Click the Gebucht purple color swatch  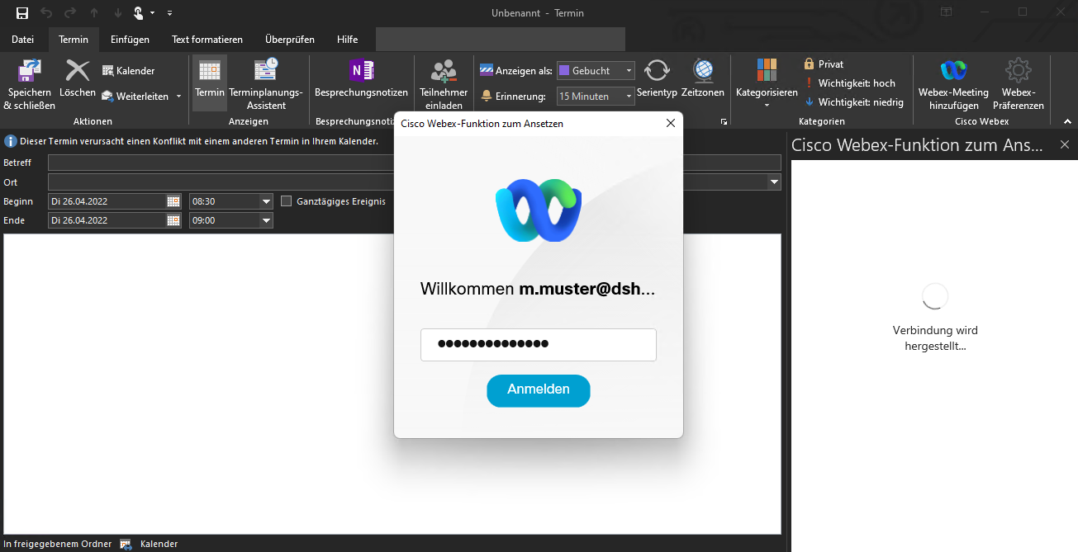pyautogui.click(x=564, y=71)
